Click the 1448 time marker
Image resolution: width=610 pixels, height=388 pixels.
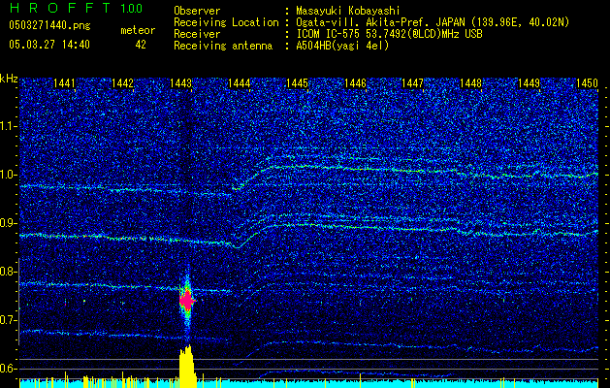coord(470,82)
